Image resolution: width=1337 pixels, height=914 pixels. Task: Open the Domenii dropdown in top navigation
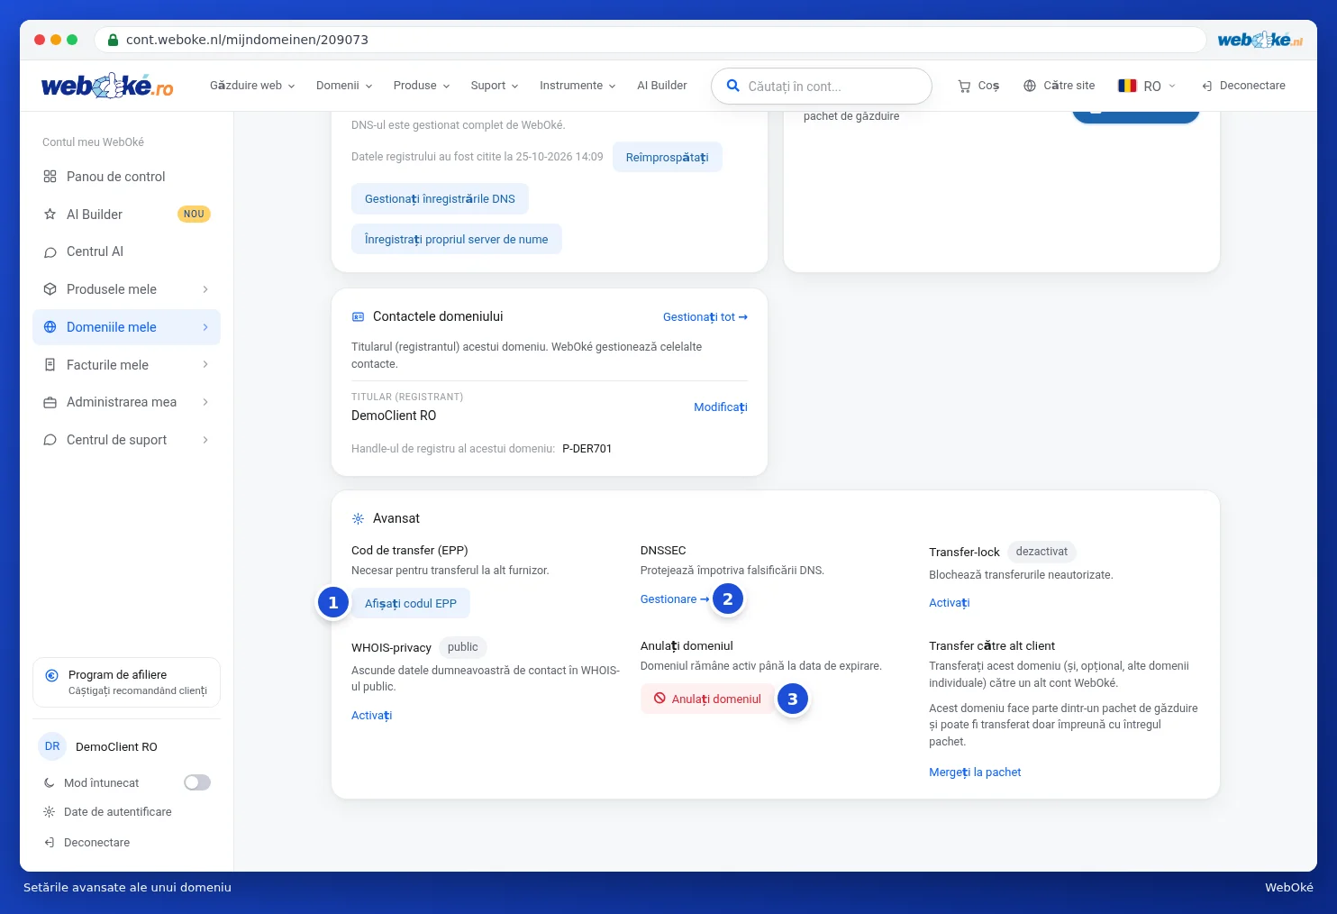point(344,86)
